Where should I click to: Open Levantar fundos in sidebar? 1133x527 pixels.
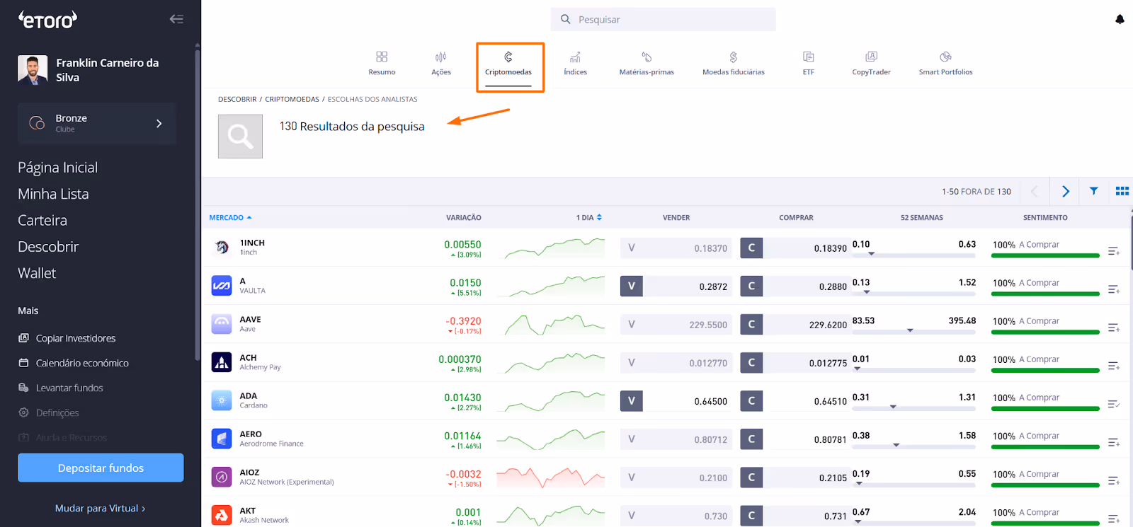pos(61,388)
